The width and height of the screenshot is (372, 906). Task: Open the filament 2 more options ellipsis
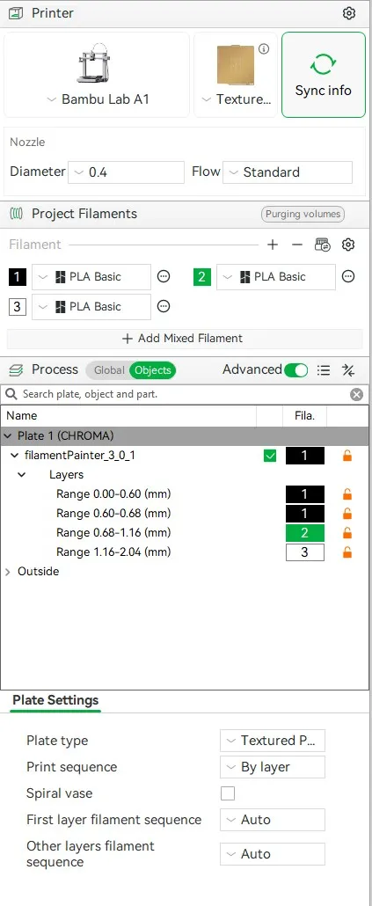(347, 277)
